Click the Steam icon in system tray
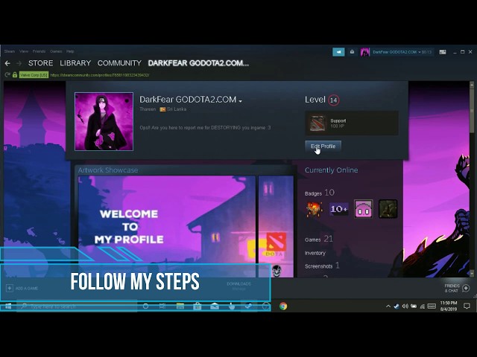Screen dimensions: 477x357 click(x=397, y=306)
